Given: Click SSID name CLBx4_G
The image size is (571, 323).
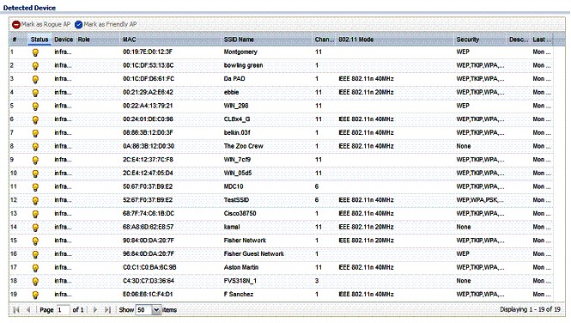Looking at the screenshot, I should click(237, 119).
